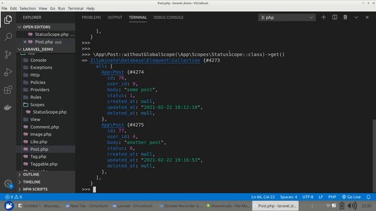Open Tag.php file
The image size is (376, 211).
point(38,156)
